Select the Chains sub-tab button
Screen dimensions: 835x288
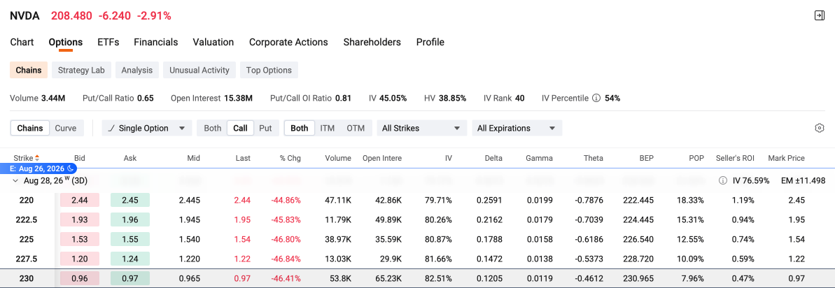(29, 70)
